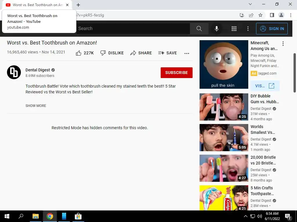Screen dimensions: 297x222
Task: Click '8.69M subscribers' text
Action: 40,76
